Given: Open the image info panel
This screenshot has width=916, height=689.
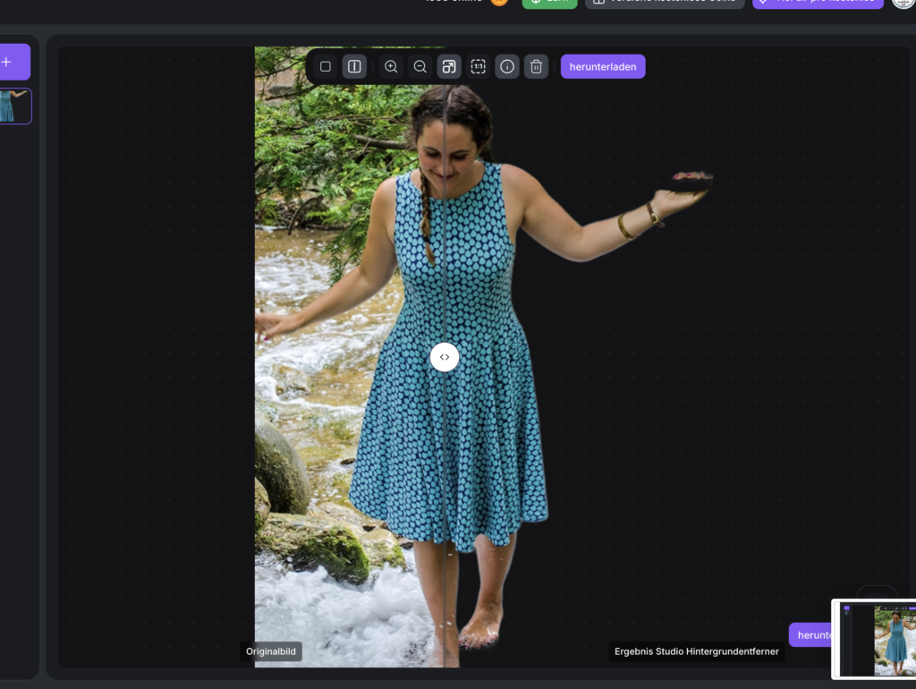Looking at the screenshot, I should click(507, 66).
